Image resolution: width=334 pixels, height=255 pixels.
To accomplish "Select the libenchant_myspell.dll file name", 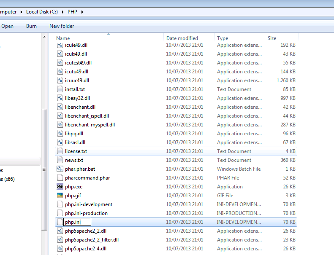I will 90,125.
